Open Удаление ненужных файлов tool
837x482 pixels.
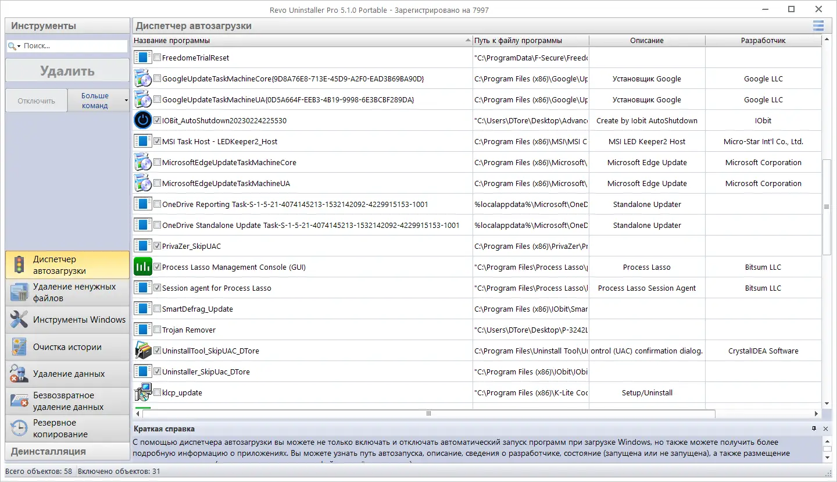67,292
